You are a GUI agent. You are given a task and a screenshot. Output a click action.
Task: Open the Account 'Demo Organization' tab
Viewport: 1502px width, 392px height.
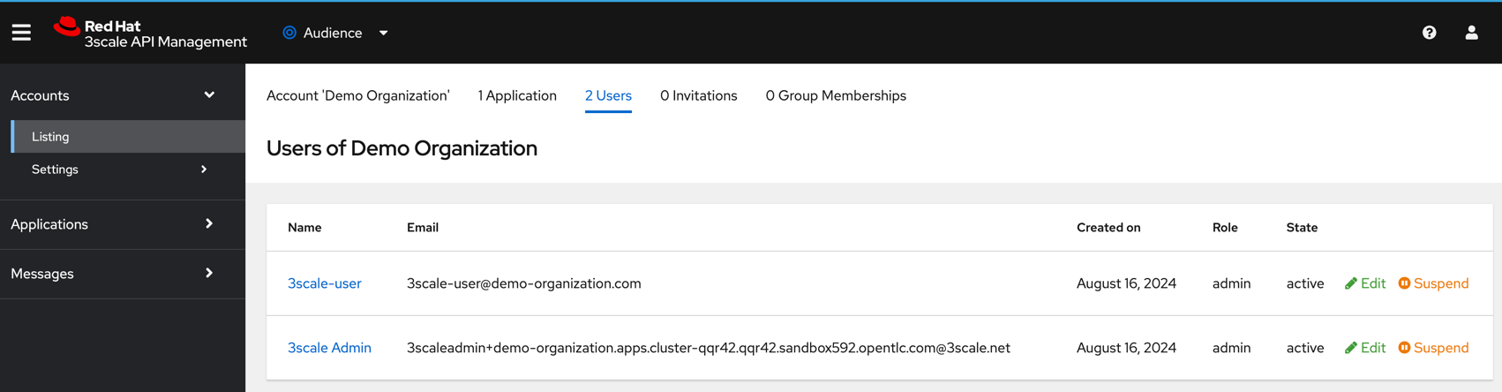(358, 95)
